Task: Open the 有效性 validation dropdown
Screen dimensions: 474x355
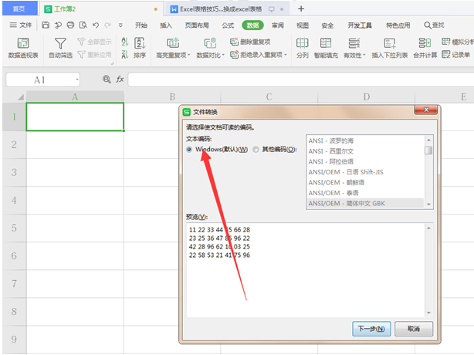Action: tap(354, 56)
